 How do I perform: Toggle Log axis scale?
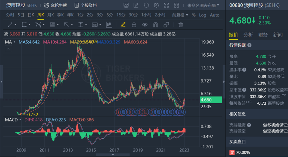tap(202, 15)
